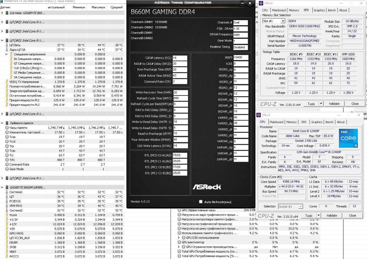Sort HWiNFO sensors by the Максимум column
Viewport: 367px width, 259px height.
coord(98,7)
